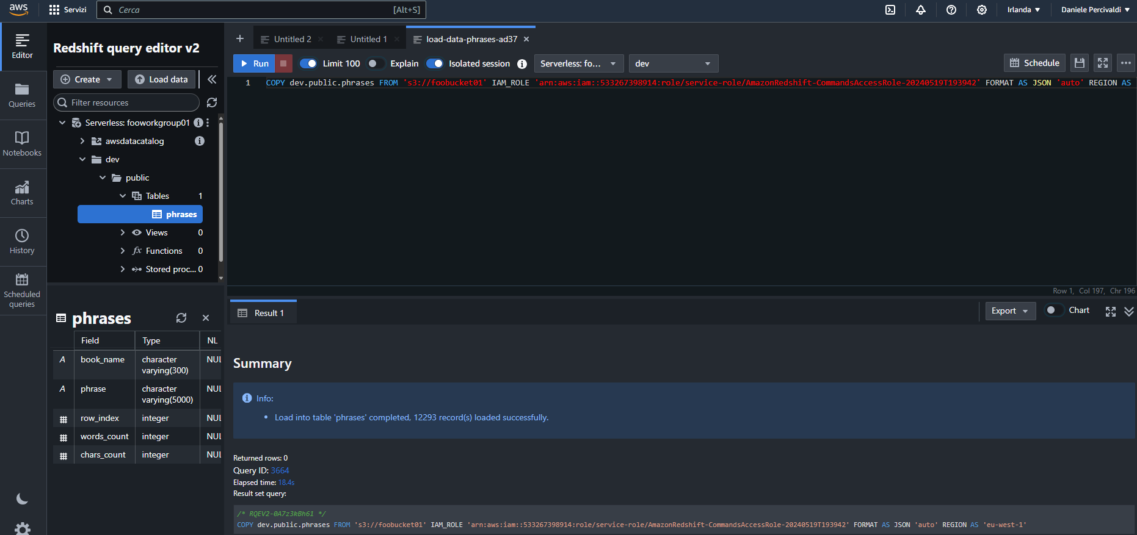Show info for awsdatacatalog

[x=199, y=141]
